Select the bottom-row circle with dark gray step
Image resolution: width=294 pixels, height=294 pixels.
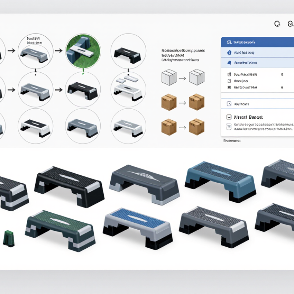pos(83,126)
